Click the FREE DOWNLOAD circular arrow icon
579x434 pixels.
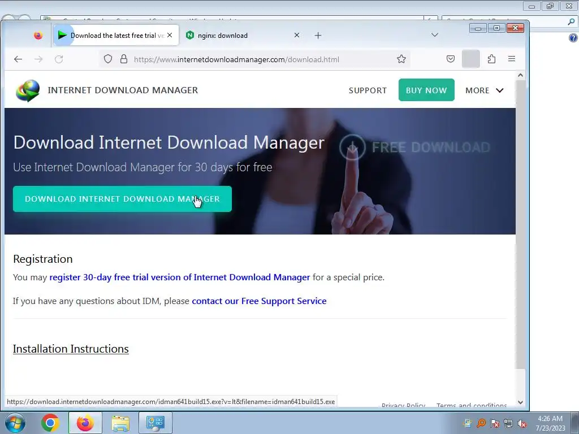(x=352, y=147)
